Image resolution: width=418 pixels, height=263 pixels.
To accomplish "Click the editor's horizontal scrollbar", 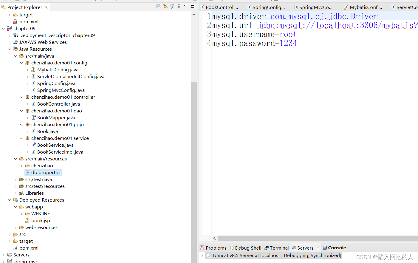I will (298, 238).
